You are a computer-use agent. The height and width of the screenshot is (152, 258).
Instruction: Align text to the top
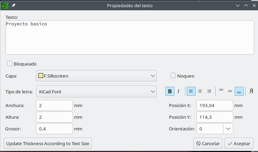point(221,91)
